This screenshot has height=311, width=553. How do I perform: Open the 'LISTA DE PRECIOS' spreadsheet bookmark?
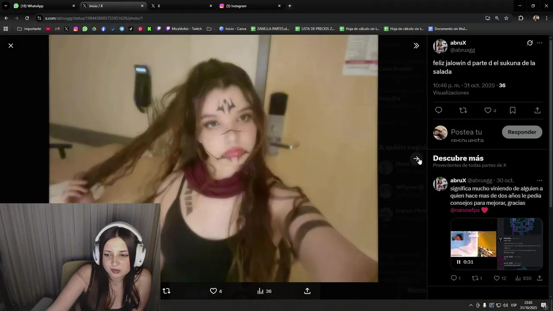click(x=315, y=29)
